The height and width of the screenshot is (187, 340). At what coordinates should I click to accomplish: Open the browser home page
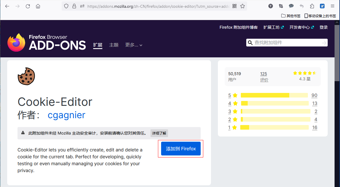(38, 6)
